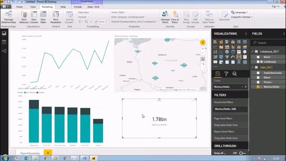Remove WartoscNetto from the Fields well
Image resolution: width=286 pixels, height=161 pixels.
[246, 87]
